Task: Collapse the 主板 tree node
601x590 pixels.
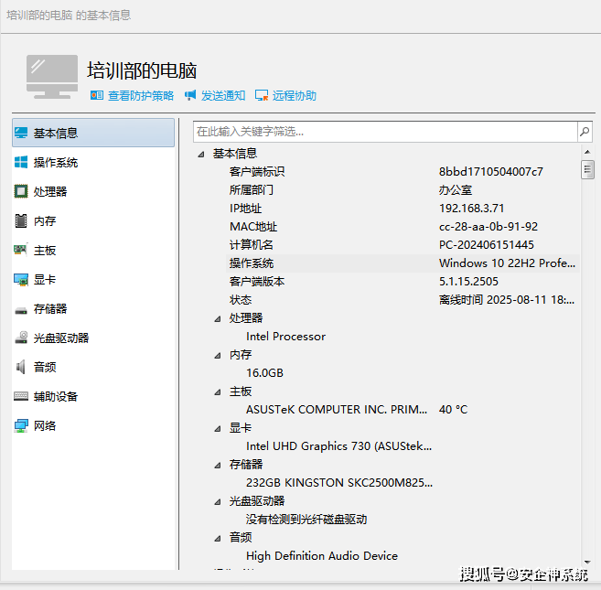Action: coord(218,392)
